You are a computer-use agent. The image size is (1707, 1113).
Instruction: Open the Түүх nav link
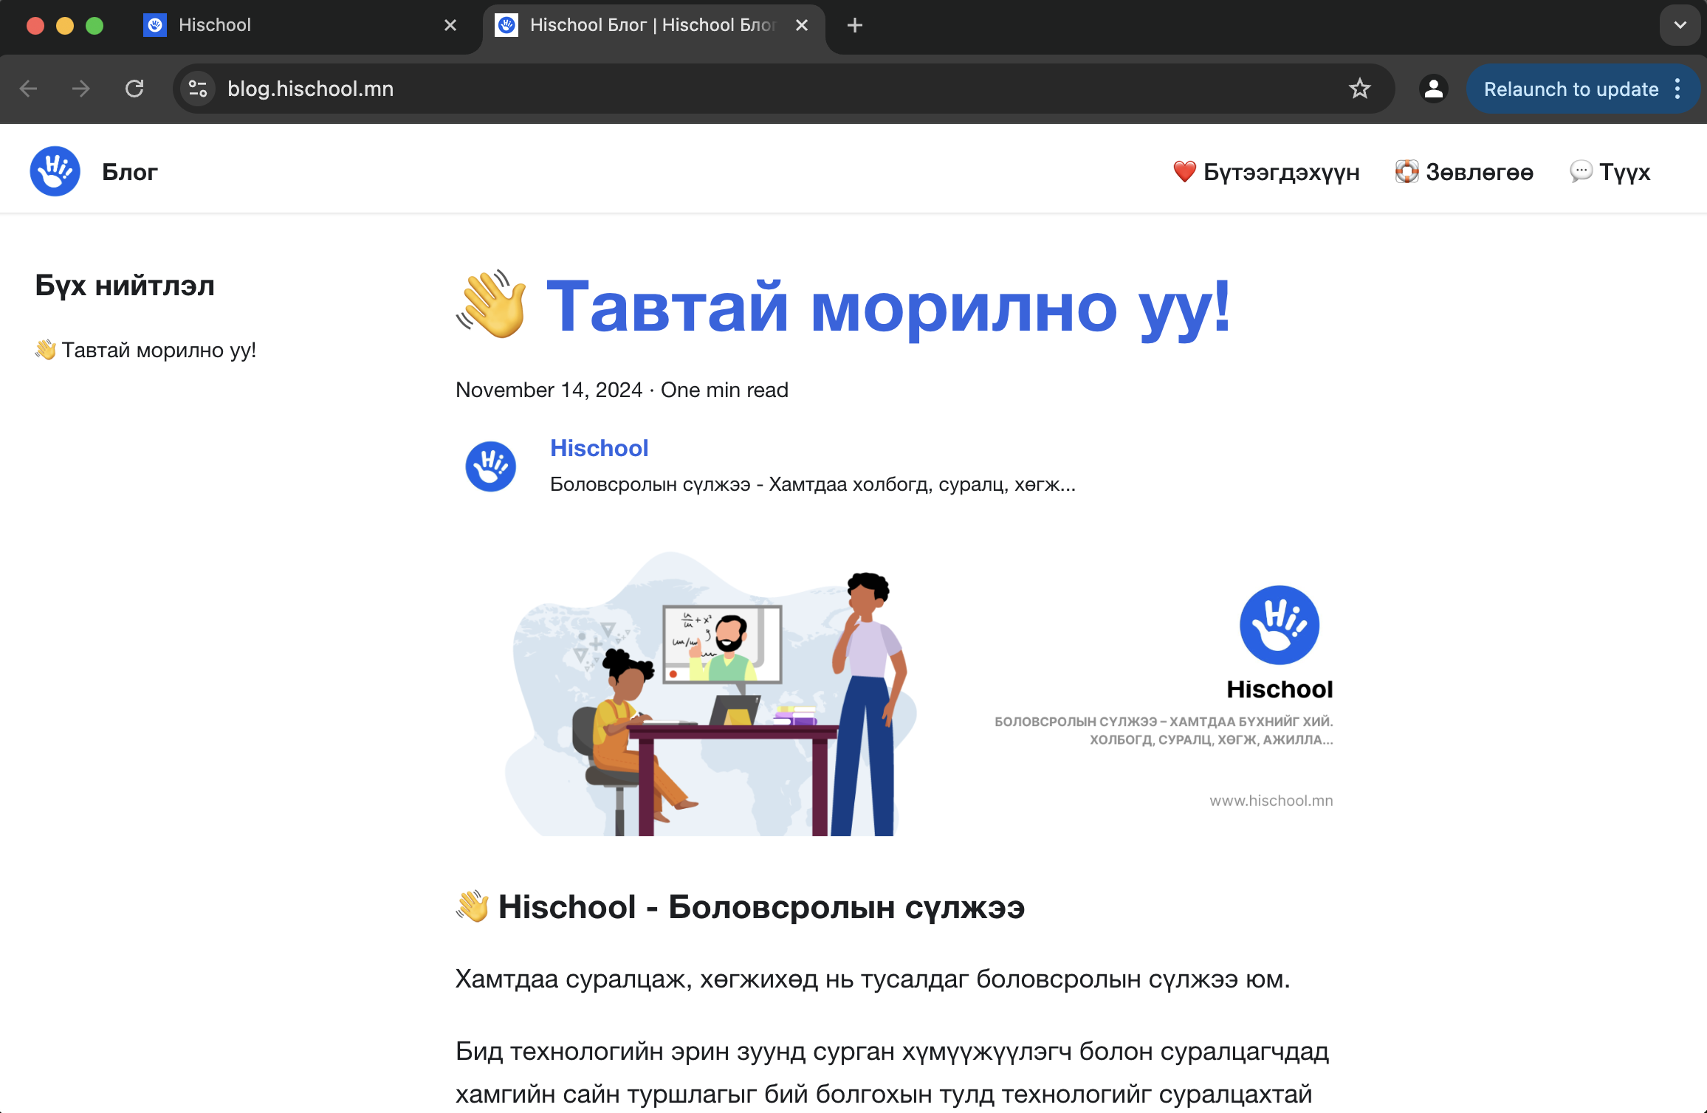point(1610,172)
